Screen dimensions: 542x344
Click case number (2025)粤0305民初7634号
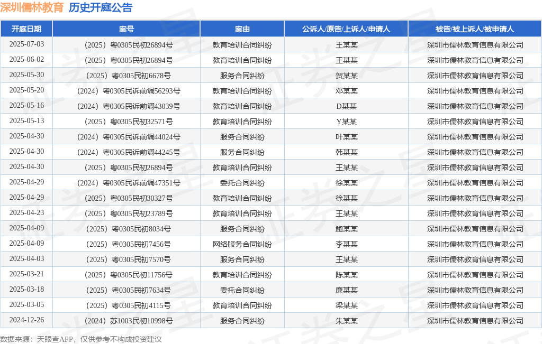(129, 290)
